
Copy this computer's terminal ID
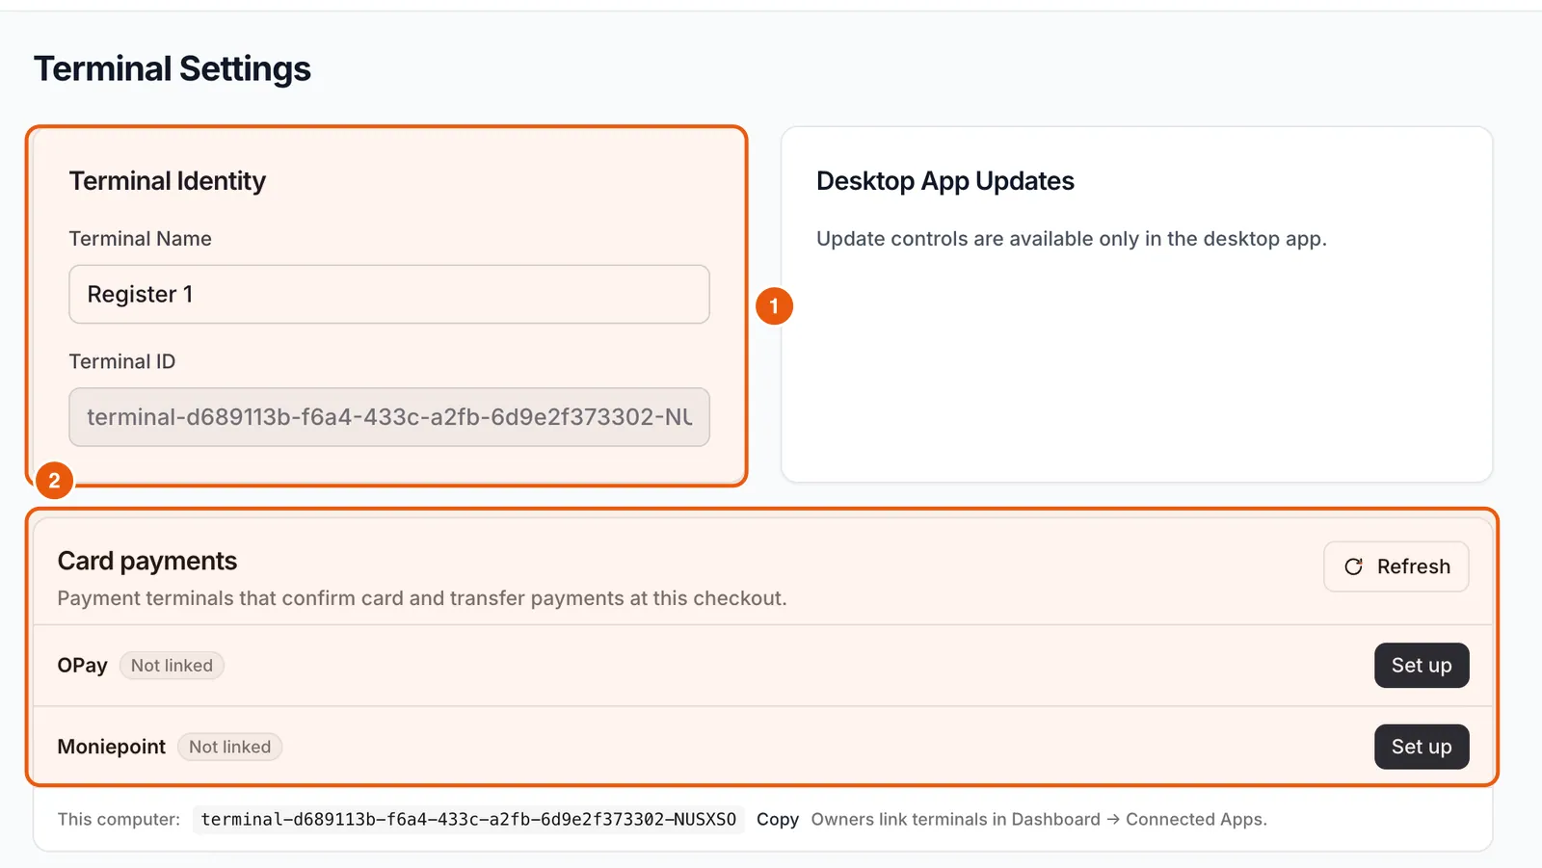(x=777, y=819)
